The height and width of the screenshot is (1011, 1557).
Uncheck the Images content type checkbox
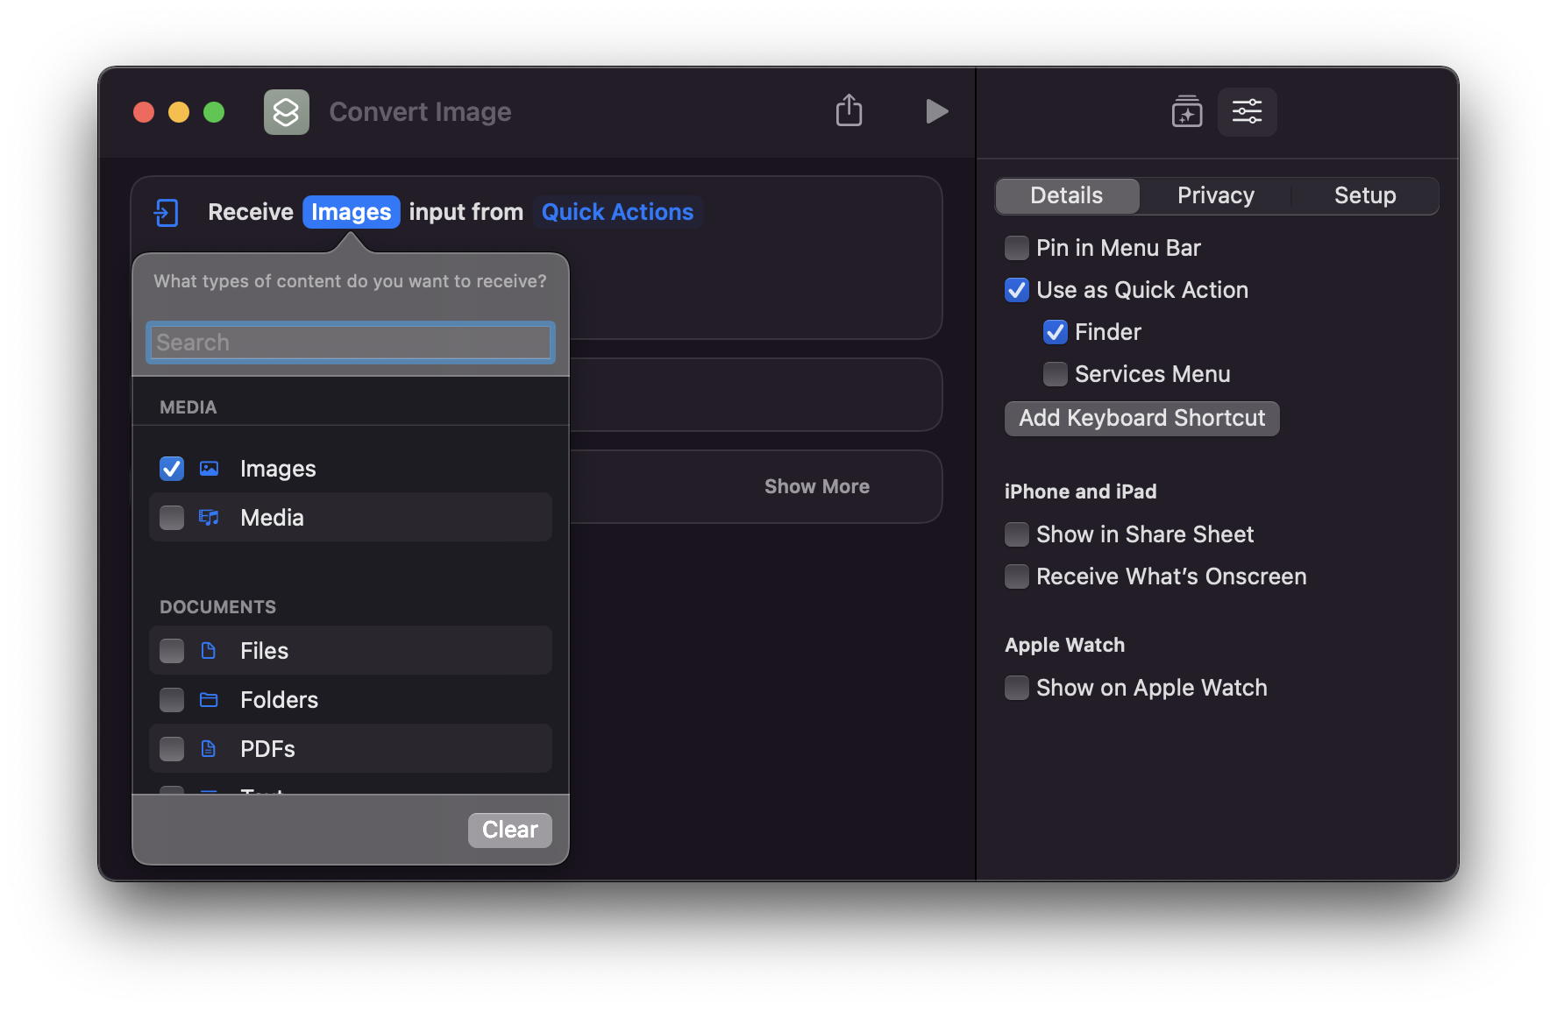pyautogui.click(x=172, y=469)
